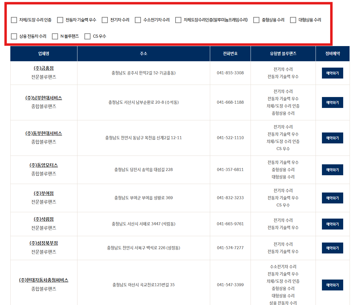Click 예약하기 in the (주)석림점 row
Image resolution: width=352 pixels, height=305 pixels.
click(x=332, y=224)
